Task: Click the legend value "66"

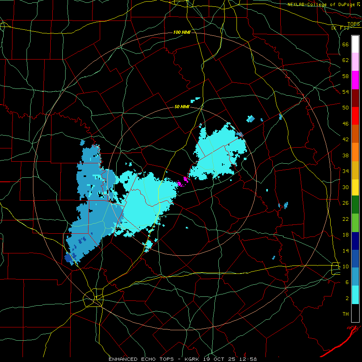Action: point(346,44)
